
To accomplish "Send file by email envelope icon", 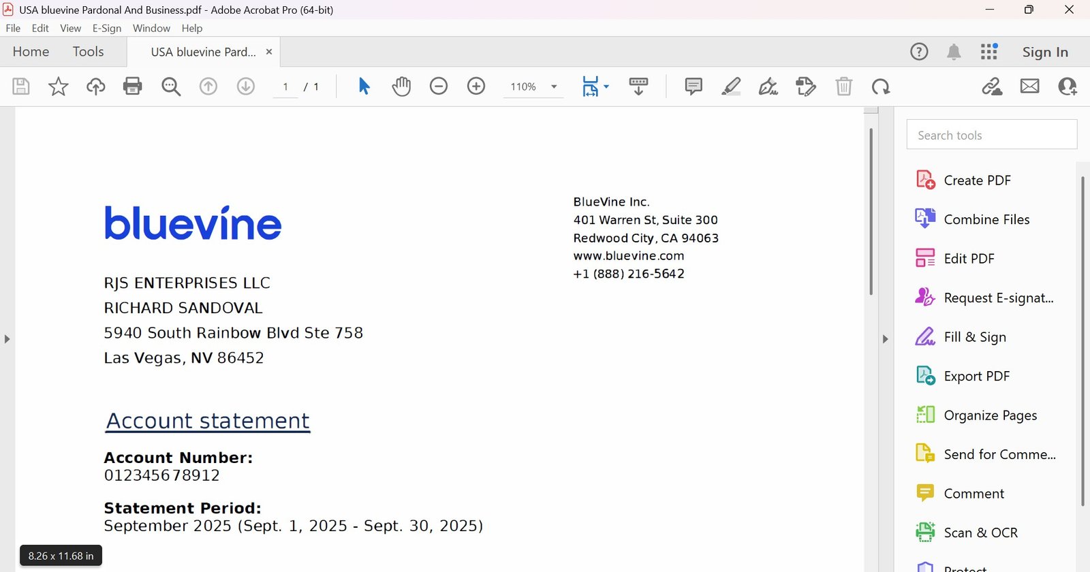I will 1029,86.
